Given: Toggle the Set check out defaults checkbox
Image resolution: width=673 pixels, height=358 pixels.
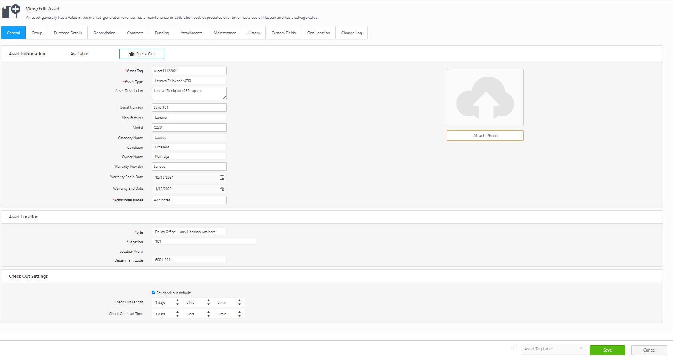Looking at the screenshot, I should pyautogui.click(x=153, y=292).
